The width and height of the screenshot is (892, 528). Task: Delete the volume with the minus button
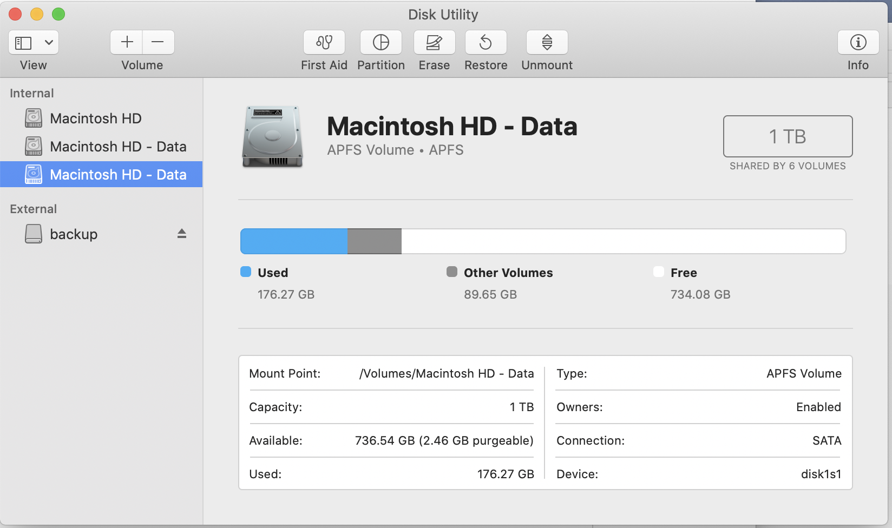(x=158, y=42)
